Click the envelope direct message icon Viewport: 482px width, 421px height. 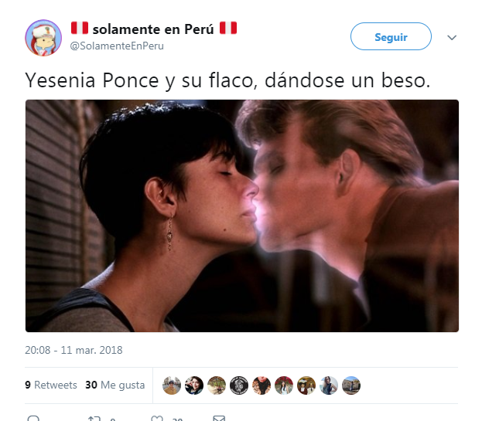click(219, 418)
